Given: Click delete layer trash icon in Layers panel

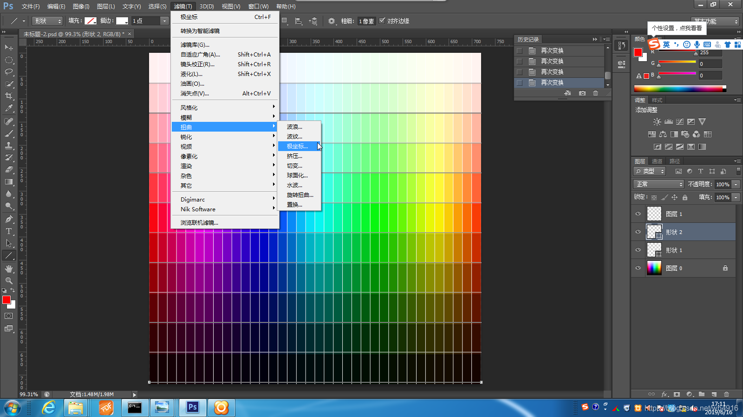Looking at the screenshot, I should [x=726, y=394].
